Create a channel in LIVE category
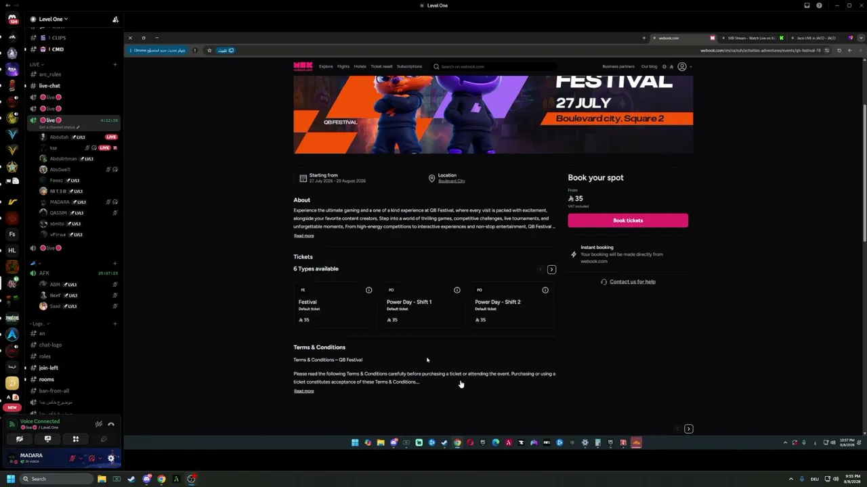Screen dimensions: 867x487 click(115, 64)
